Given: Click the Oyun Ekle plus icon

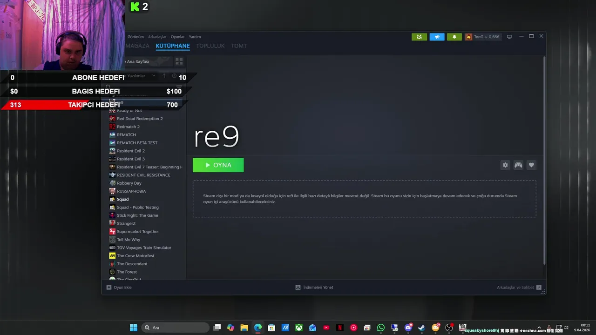Looking at the screenshot, I should (x=109, y=287).
